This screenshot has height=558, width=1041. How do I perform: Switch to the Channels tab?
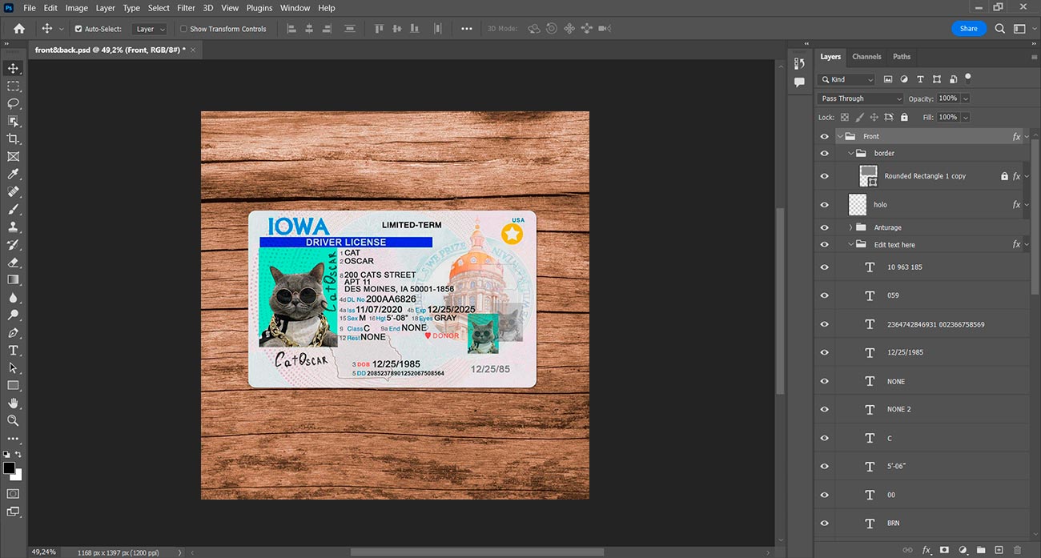point(866,57)
